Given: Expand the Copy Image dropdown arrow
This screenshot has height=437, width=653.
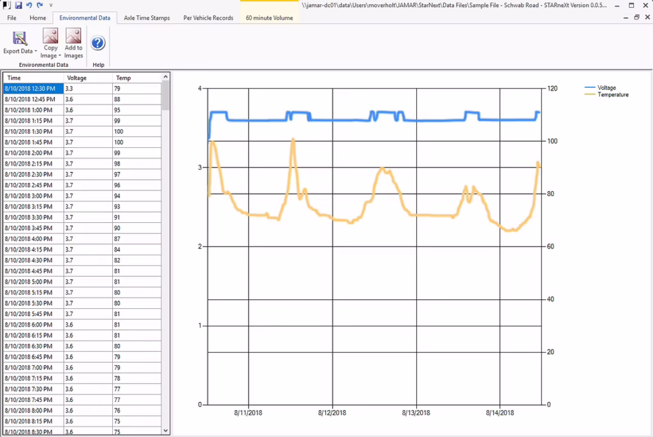Looking at the screenshot, I should point(59,56).
